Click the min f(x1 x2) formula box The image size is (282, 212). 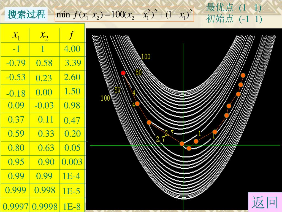pyautogui.click(x=124, y=14)
